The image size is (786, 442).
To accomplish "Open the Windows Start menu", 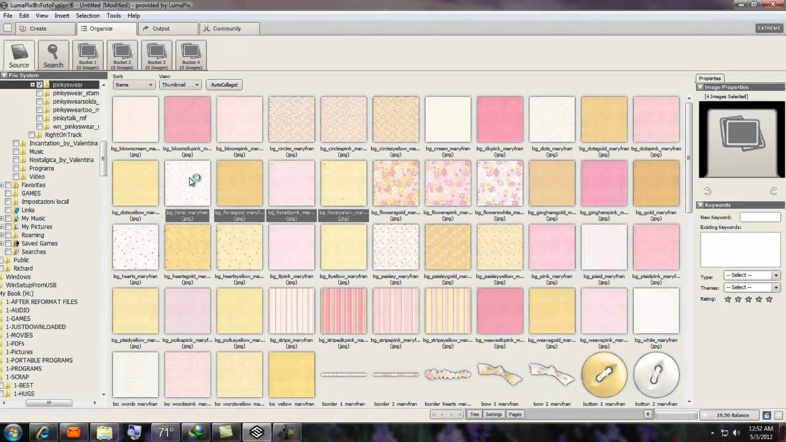I will pyautogui.click(x=13, y=432).
